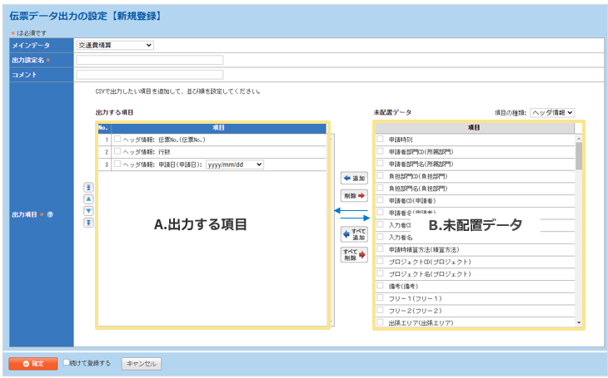Image resolution: width=608 pixels, height=378 pixels.
Task: Click the すべて削除 (remove all) button
Action: pos(354,254)
